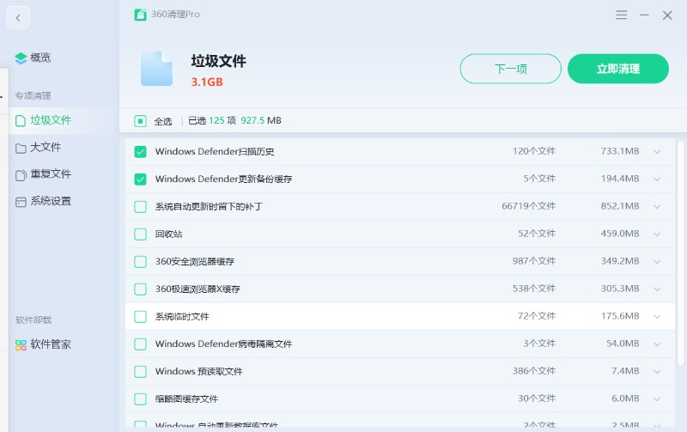Click the large blue file icon
687x432 pixels.
(157, 69)
